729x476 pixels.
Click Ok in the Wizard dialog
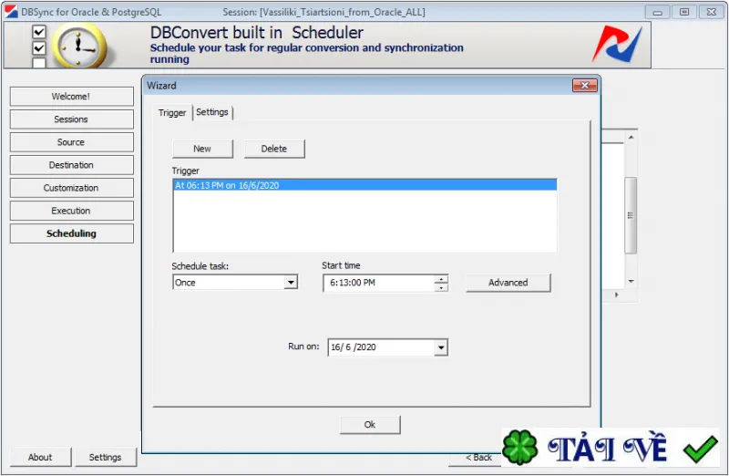click(370, 424)
